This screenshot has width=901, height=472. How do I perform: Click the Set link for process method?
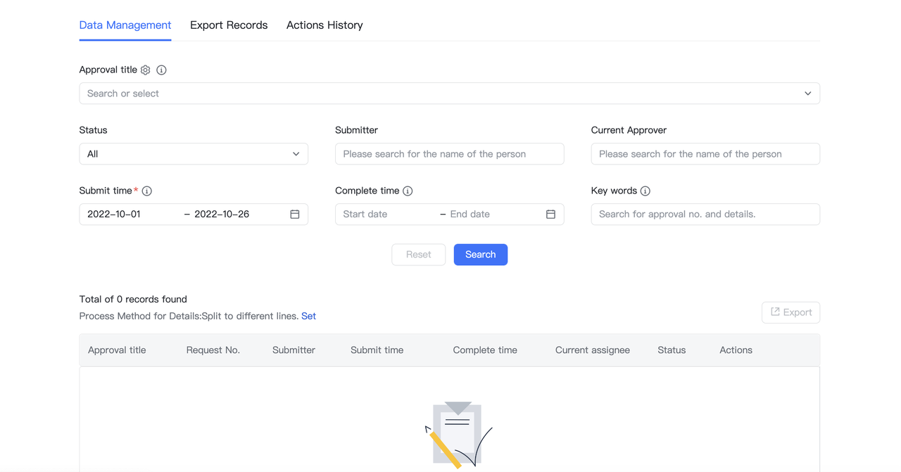pos(308,316)
